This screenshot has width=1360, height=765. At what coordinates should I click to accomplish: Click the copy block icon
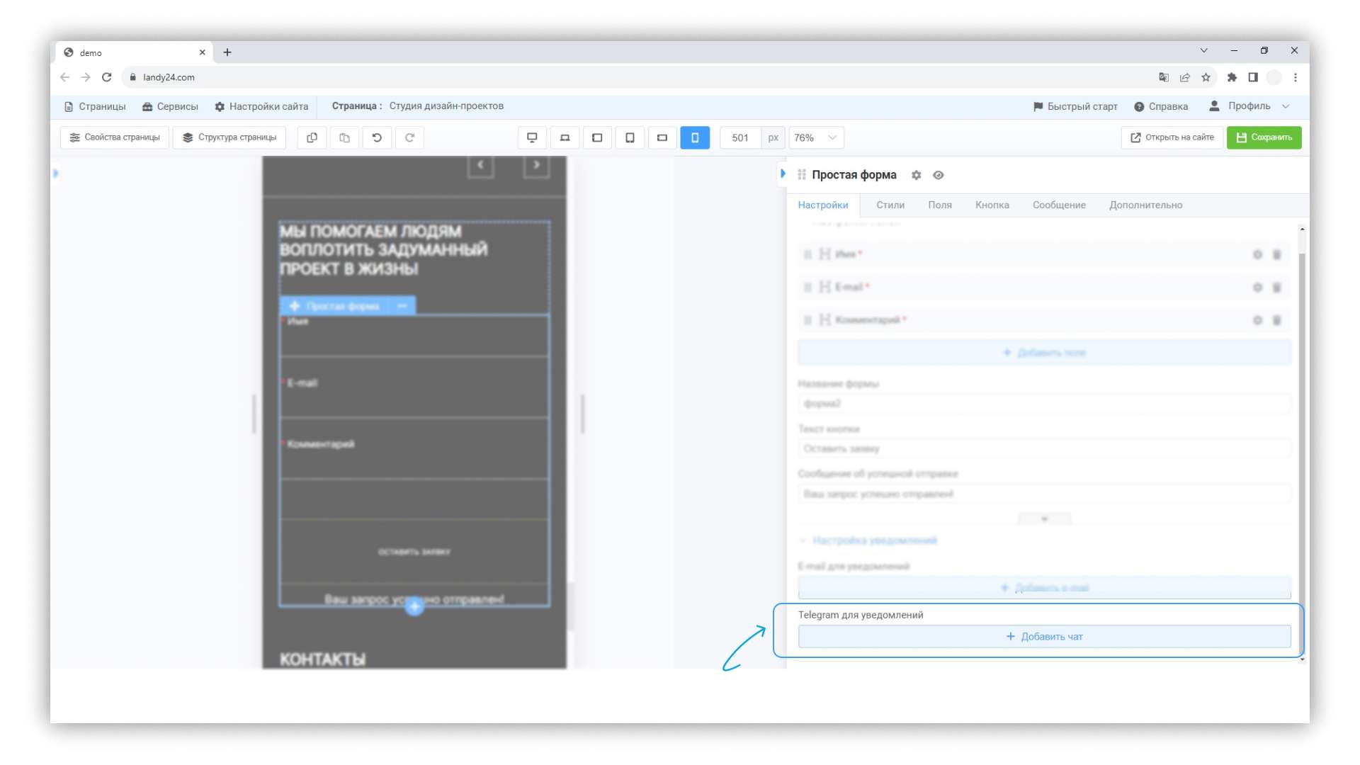pos(312,137)
